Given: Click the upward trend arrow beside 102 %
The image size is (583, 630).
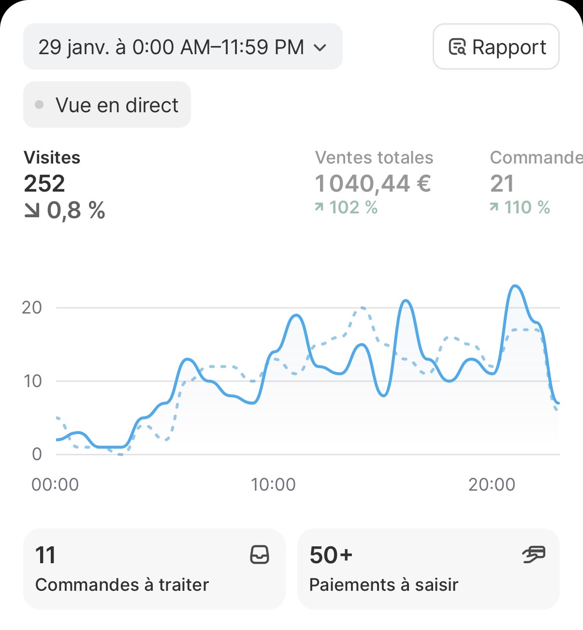Looking at the screenshot, I should pyautogui.click(x=319, y=207).
